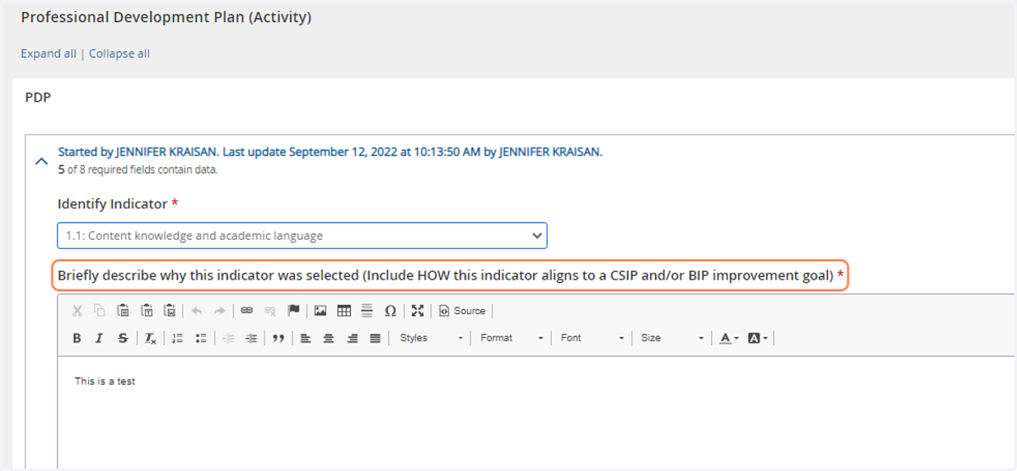Click the Expand all link
The image size is (1017, 471).
[x=48, y=53]
